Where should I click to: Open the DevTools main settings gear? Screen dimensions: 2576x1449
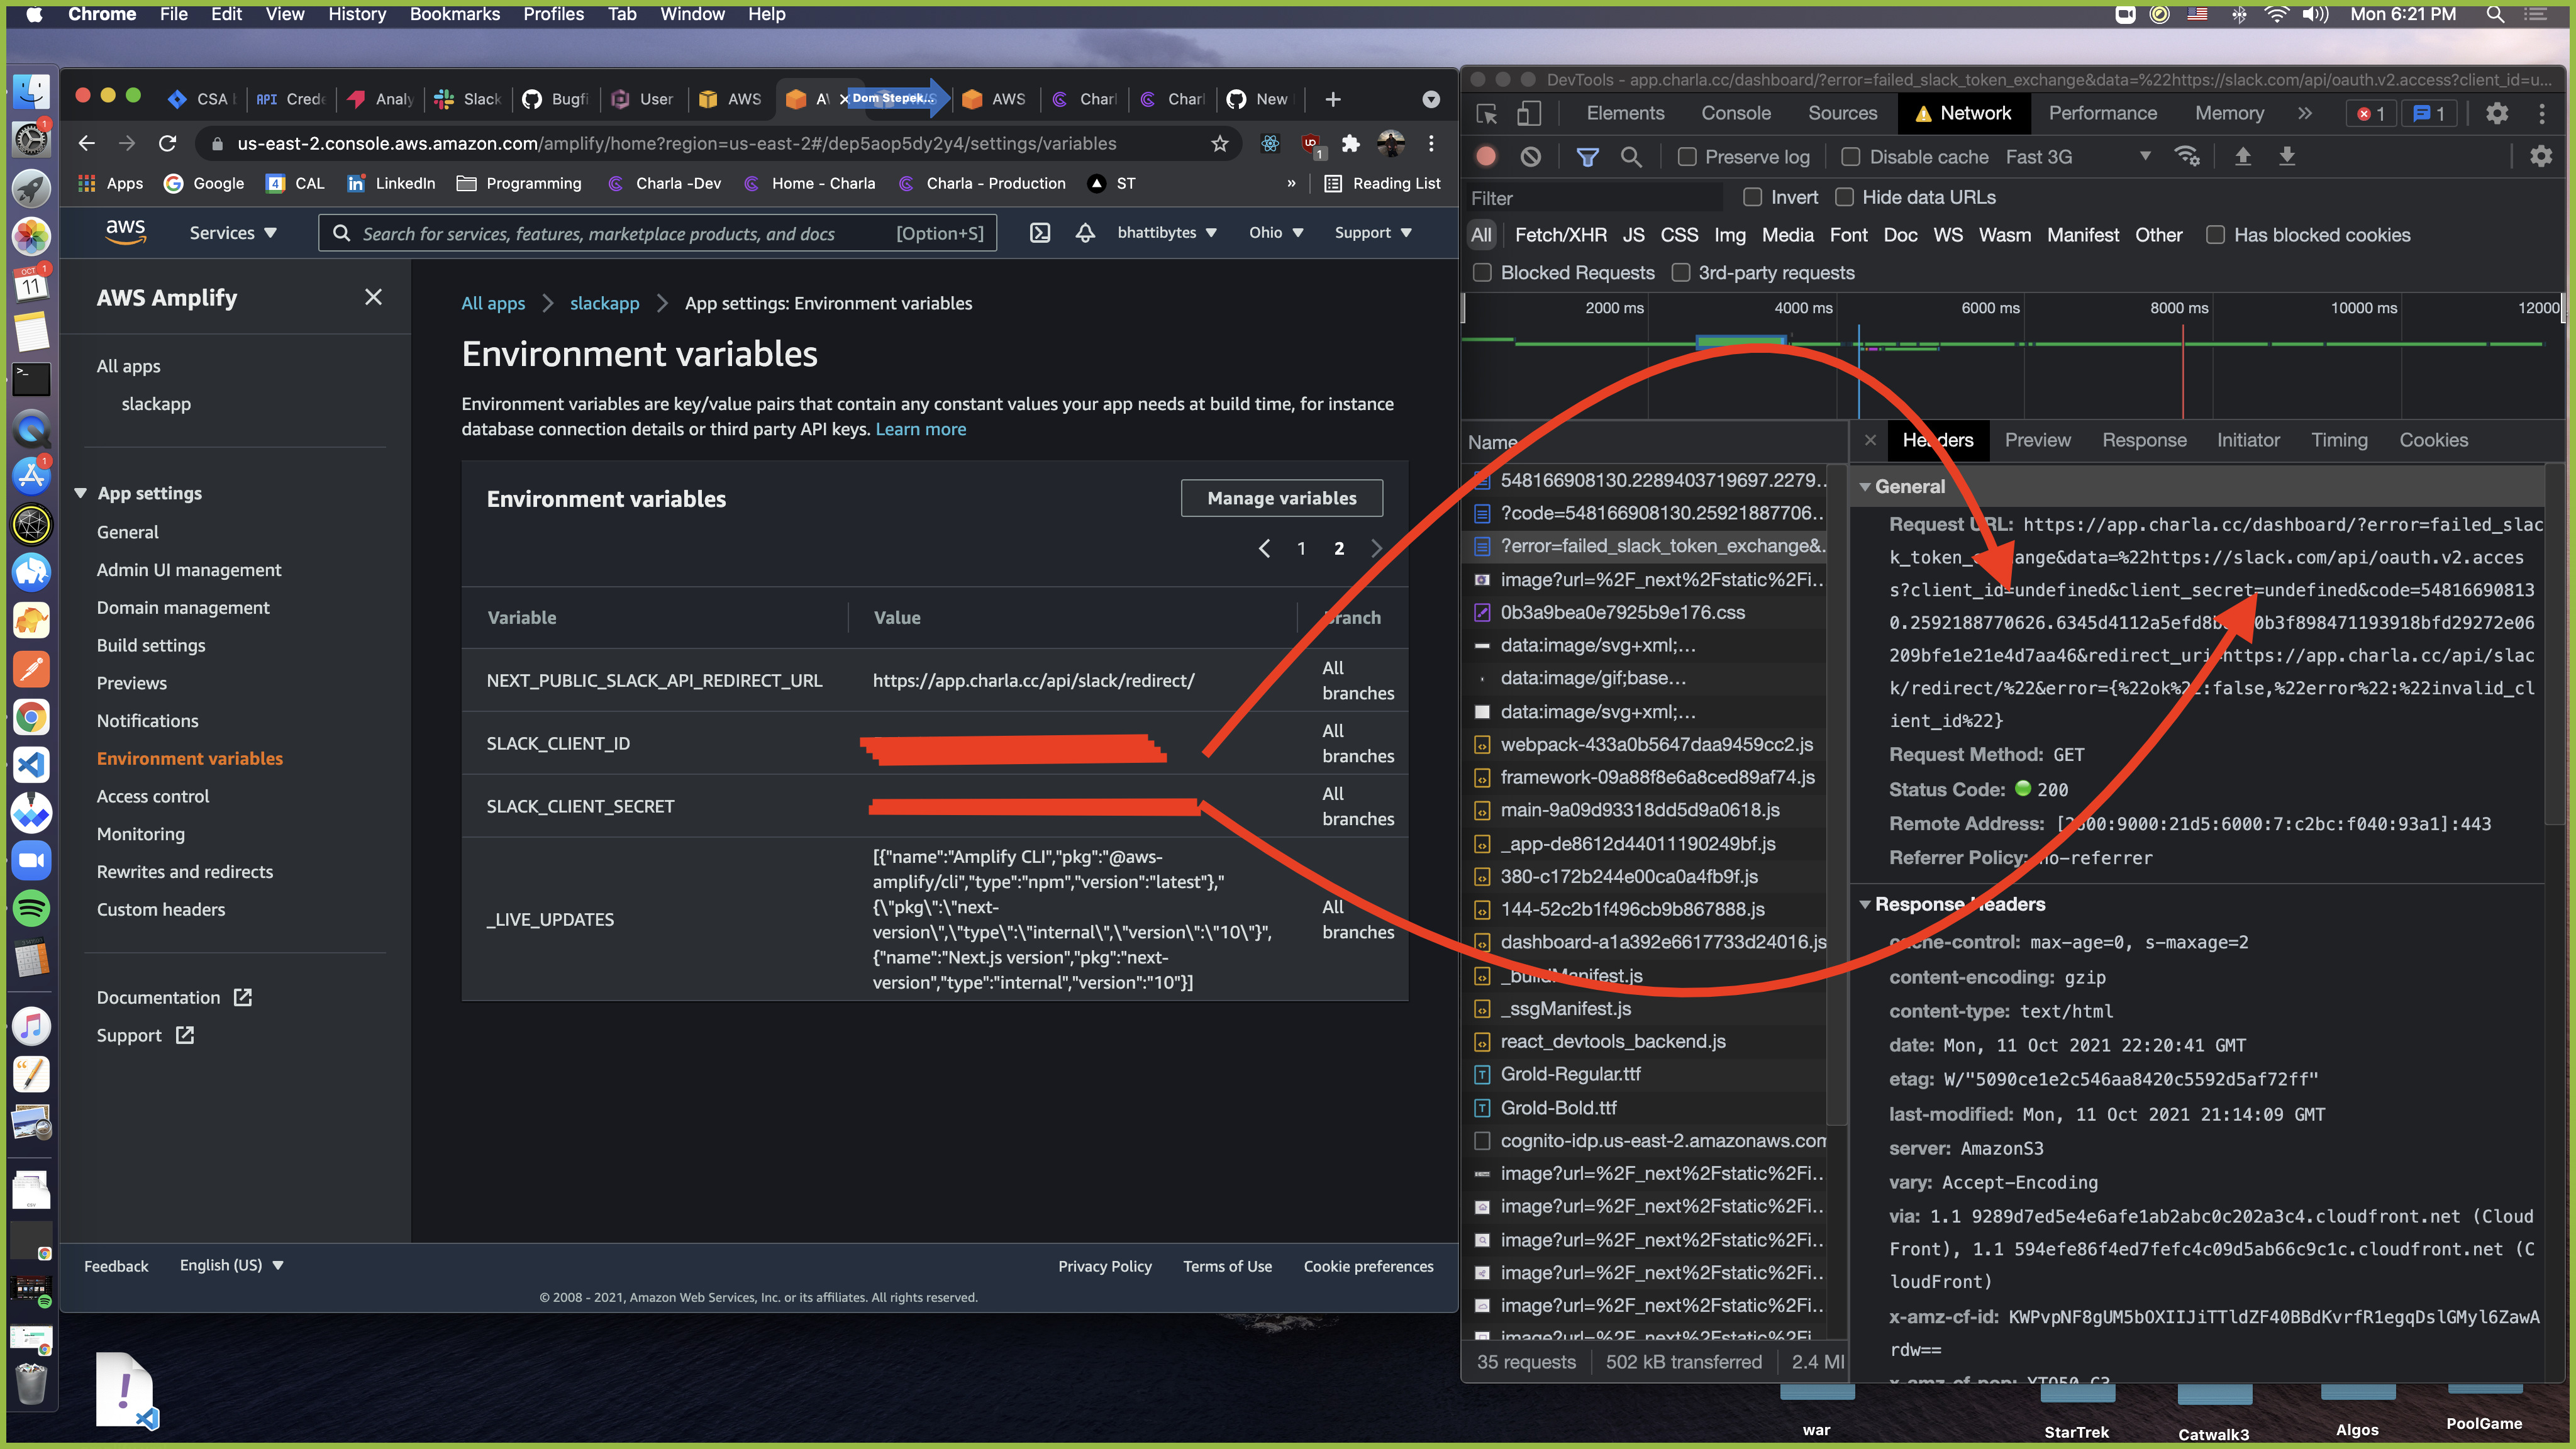[x=2497, y=114]
